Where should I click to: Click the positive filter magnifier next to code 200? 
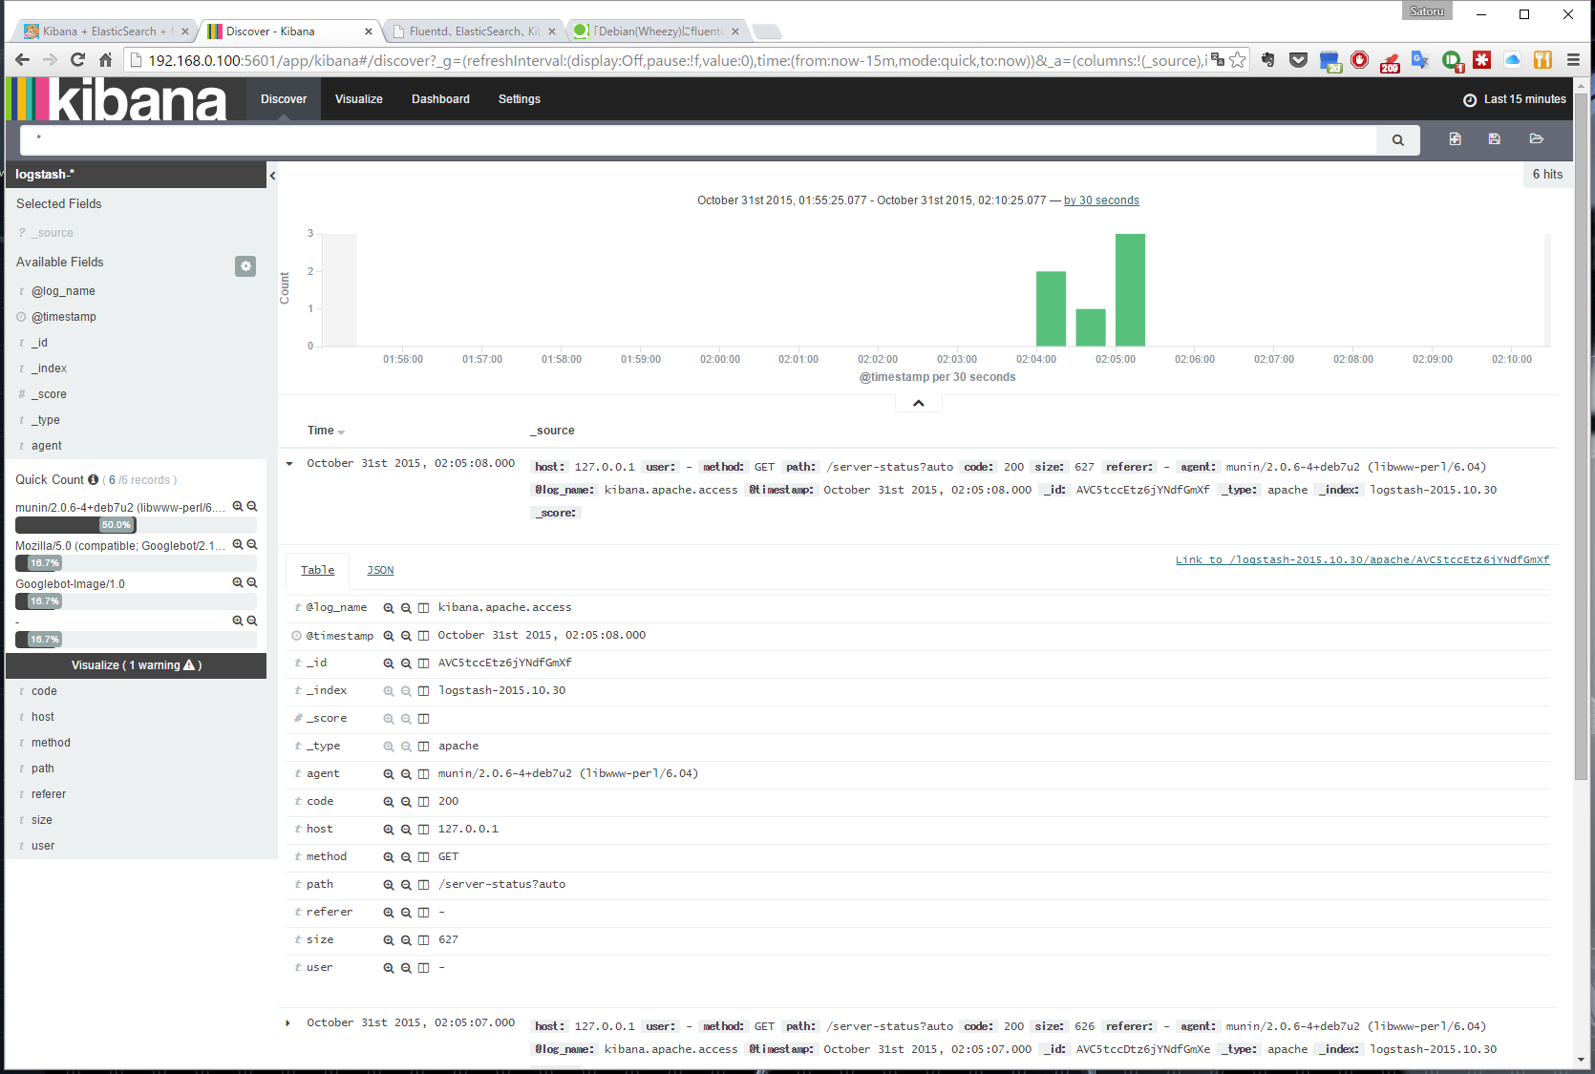(x=389, y=801)
